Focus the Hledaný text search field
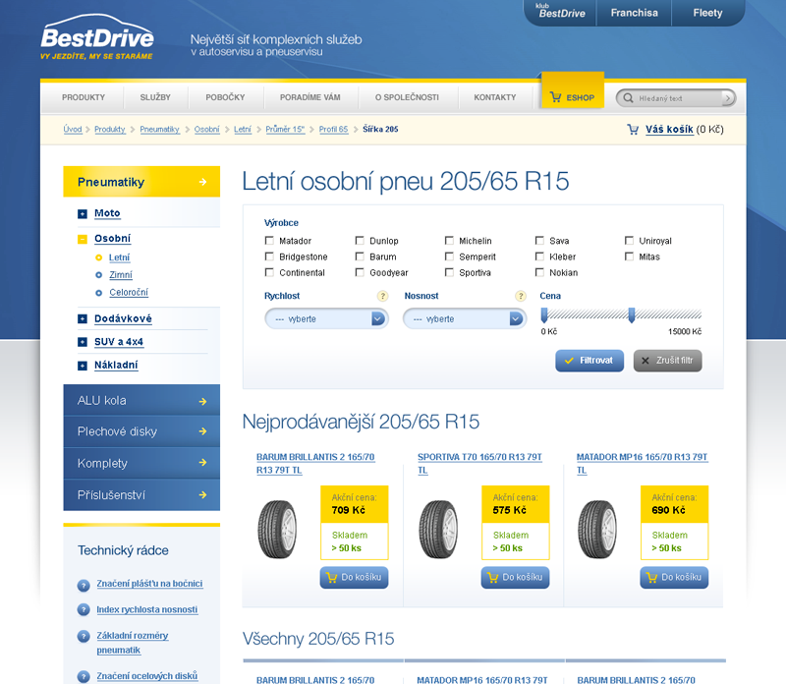The width and height of the screenshot is (786, 684). tap(676, 98)
